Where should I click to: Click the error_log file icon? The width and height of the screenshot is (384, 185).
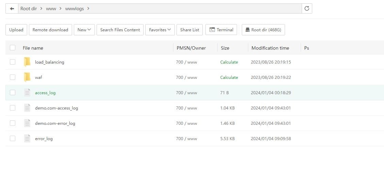(27, 138)
